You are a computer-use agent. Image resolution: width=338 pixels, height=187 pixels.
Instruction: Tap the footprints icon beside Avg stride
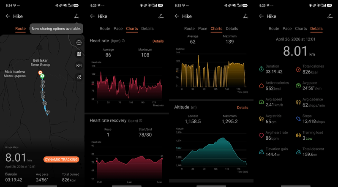tap(261, 119)
